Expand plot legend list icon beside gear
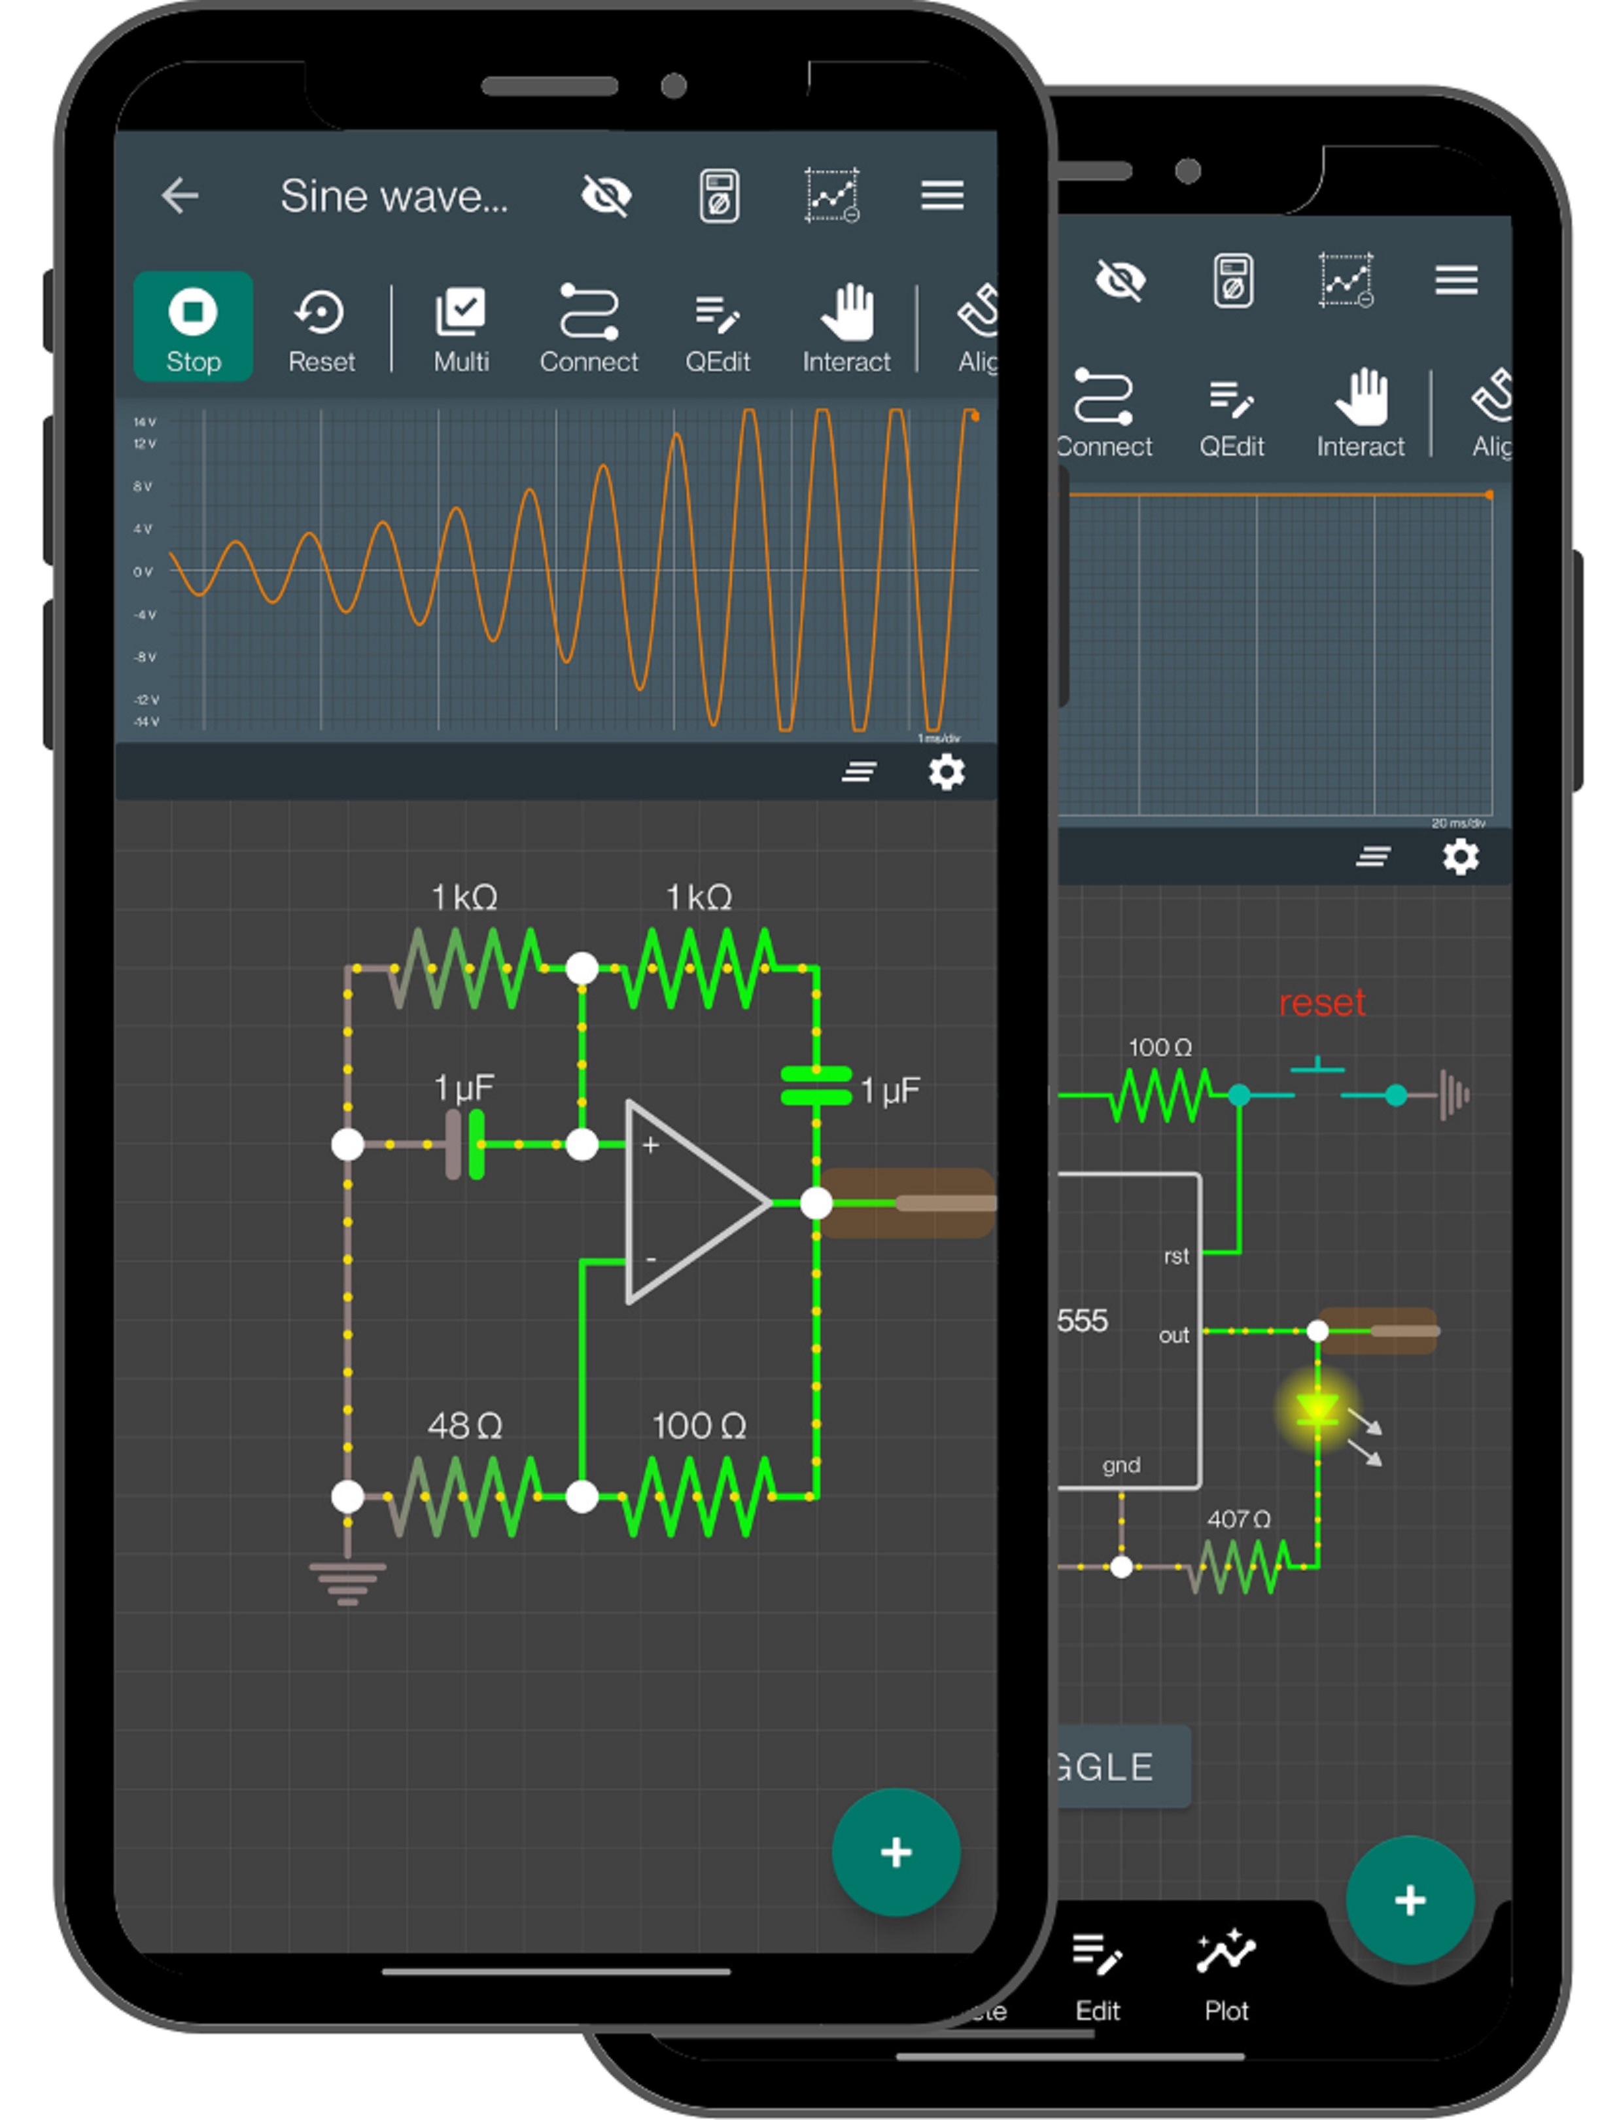Image resolution: width=1617 pixels, height=2120 pixels. (859, 772)
